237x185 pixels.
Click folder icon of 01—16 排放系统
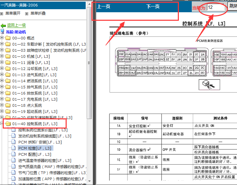[8, 93]
